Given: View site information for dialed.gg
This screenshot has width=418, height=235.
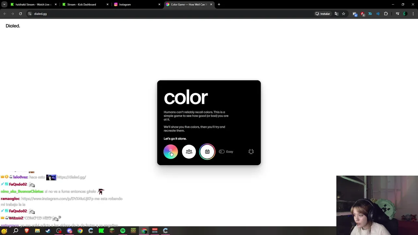Looking at the screenshot, I should (30, 14).
